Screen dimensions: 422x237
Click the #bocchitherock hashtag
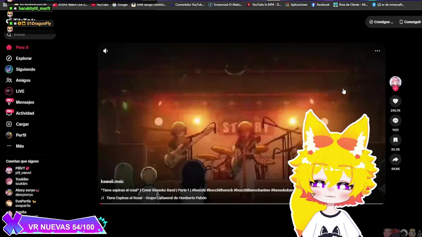tap(220, 190)
